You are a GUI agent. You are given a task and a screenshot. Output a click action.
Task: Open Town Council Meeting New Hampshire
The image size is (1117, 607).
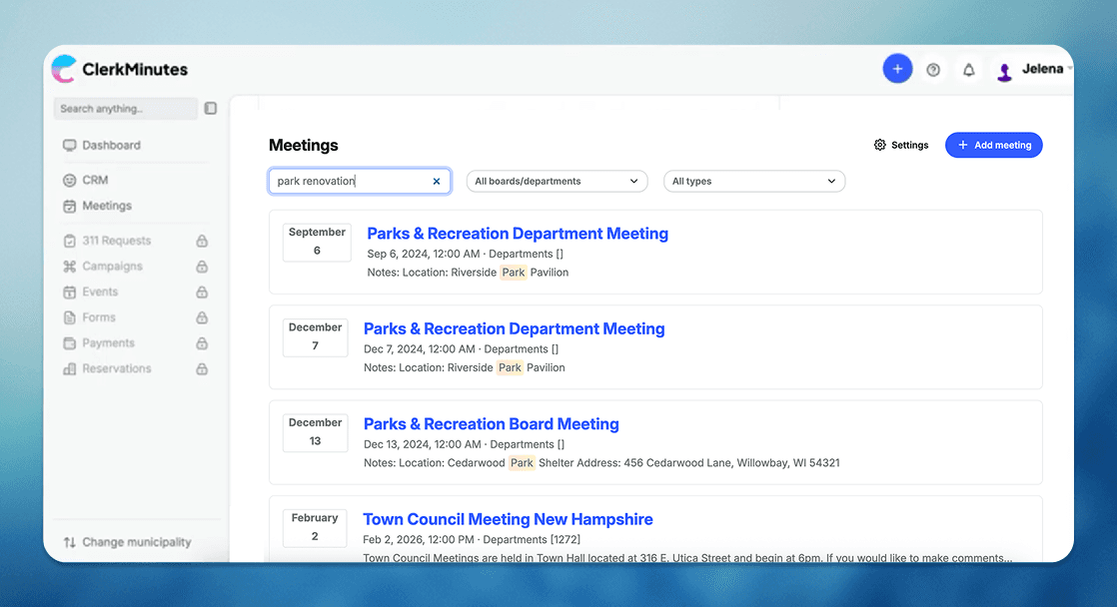point(508,519)
